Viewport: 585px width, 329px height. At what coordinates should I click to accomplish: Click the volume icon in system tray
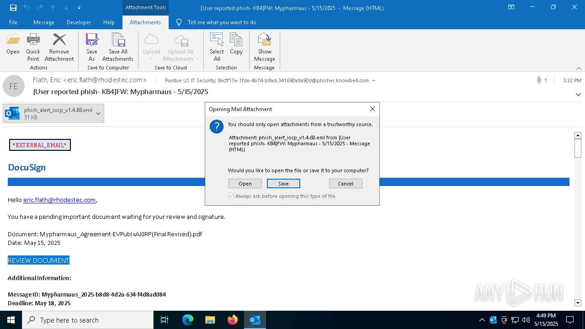[526, 320]
